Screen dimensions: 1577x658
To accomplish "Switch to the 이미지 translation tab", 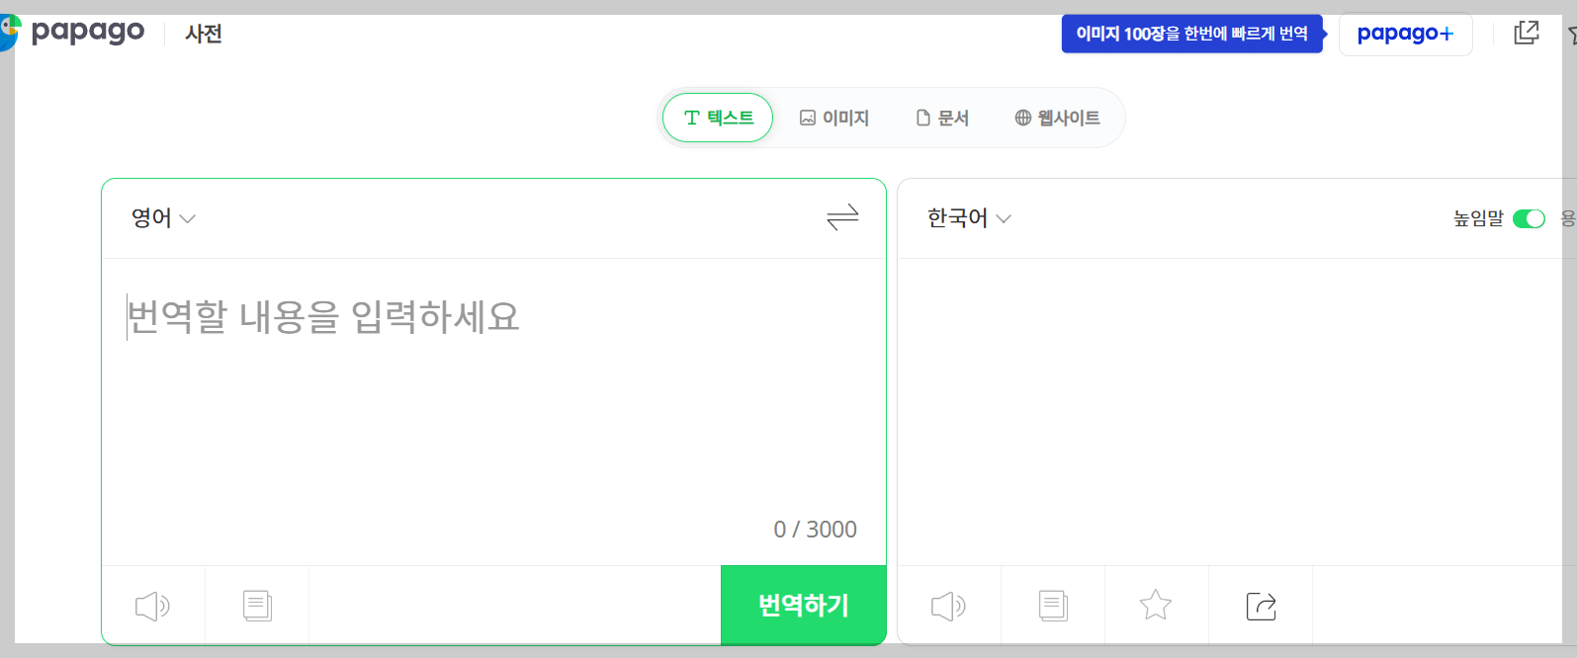I will [x=835, y=117].
